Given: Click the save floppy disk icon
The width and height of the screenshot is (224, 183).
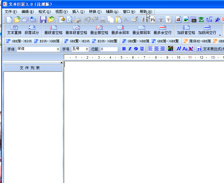Looking at the screenshot, I should (43, 20).
